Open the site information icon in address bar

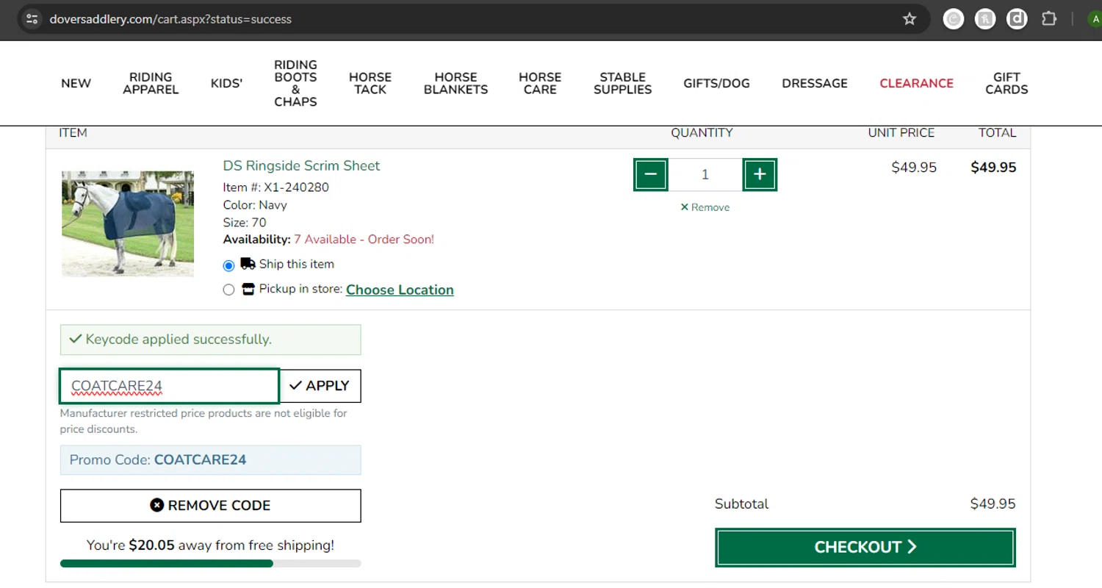tap(32, 19)
